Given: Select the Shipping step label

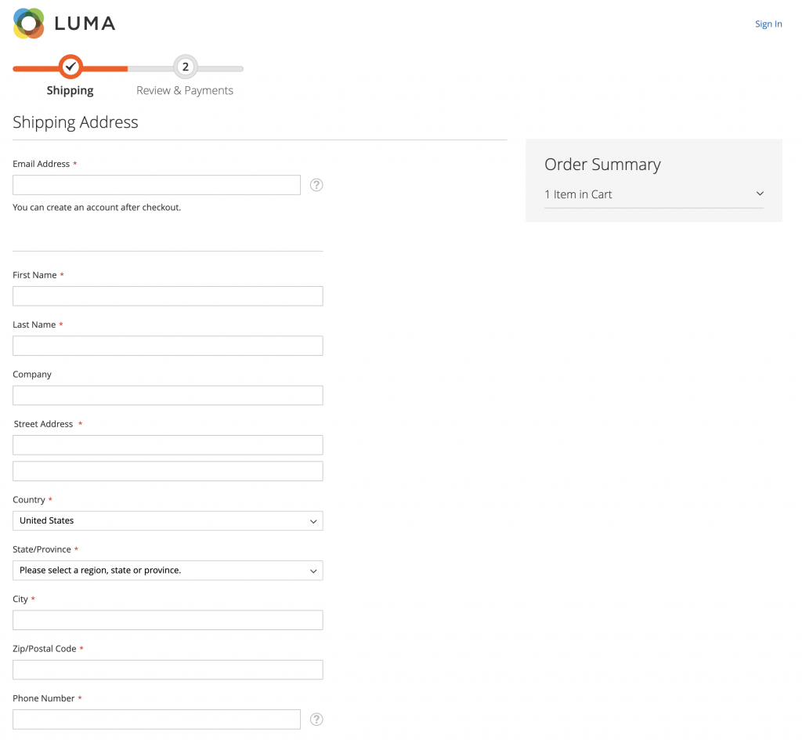Looking at the screenshot, I should pyautogui.click(x=70, y=90).
